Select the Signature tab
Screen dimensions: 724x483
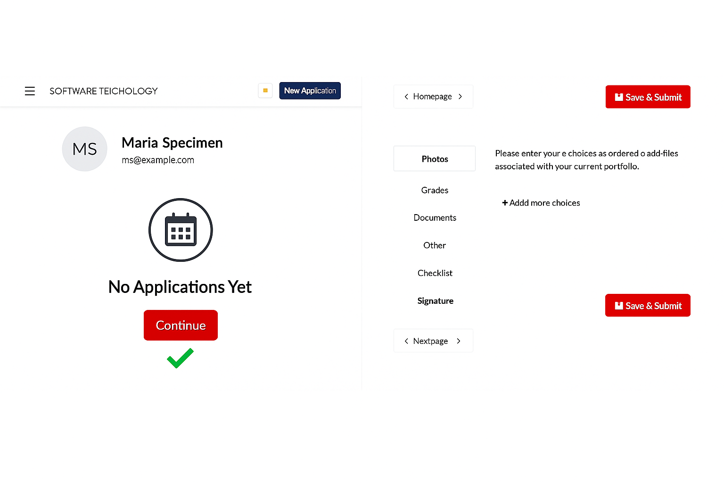click(x=435, y=301)
